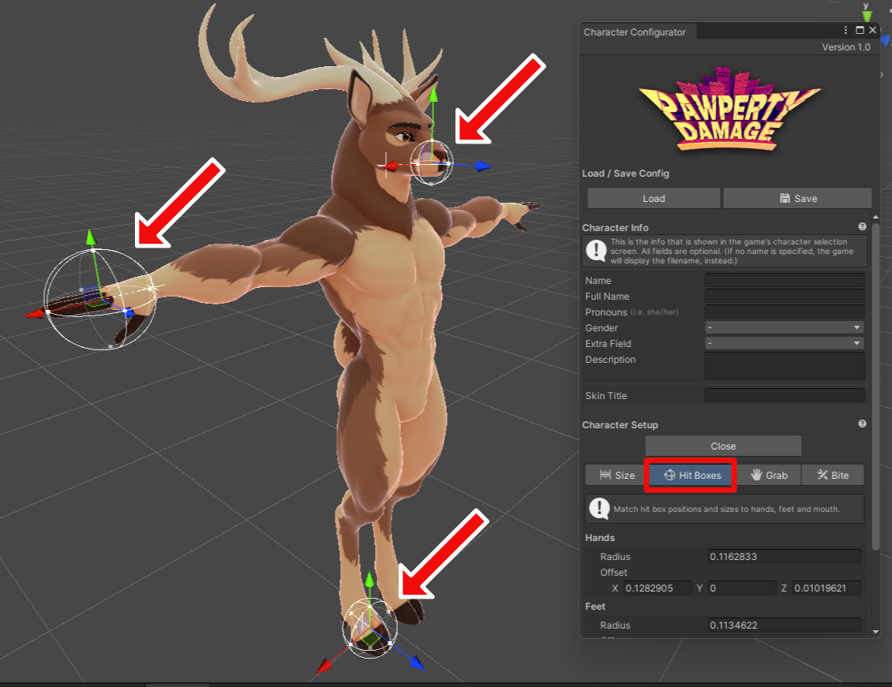Edit the Feet Radius value field
Image resolution: width=892 pixels, height=687 pixels.
[785, 625]
